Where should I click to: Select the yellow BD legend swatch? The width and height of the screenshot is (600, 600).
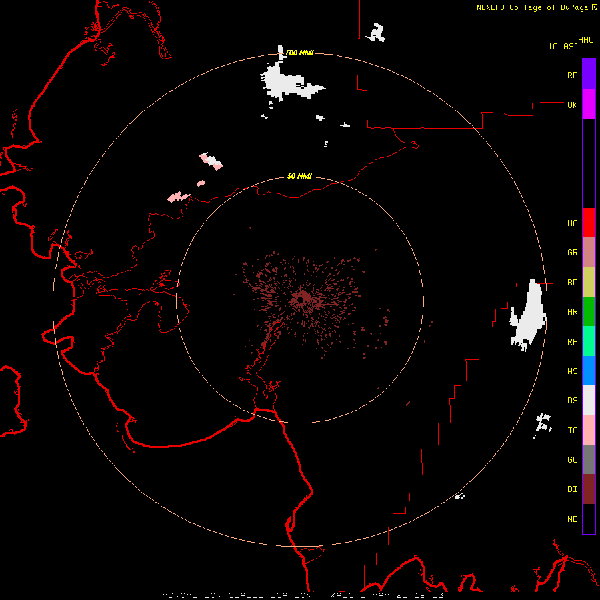point(589,283)
